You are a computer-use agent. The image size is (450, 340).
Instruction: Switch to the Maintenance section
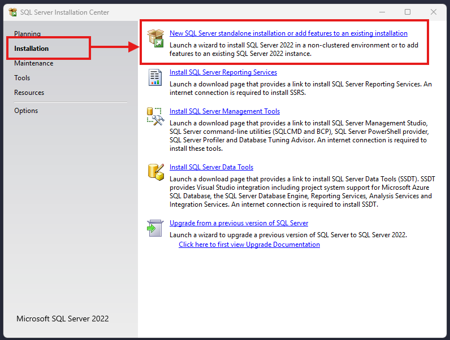point(34,63)
